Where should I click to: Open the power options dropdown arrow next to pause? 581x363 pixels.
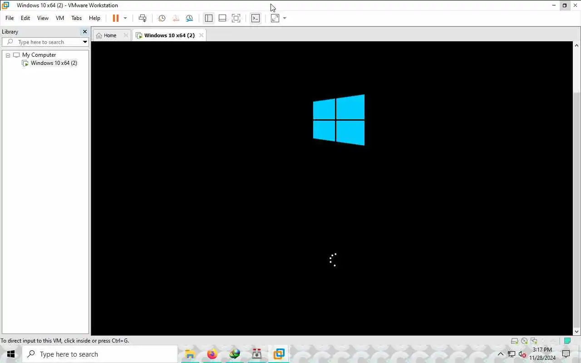[125, 18]
